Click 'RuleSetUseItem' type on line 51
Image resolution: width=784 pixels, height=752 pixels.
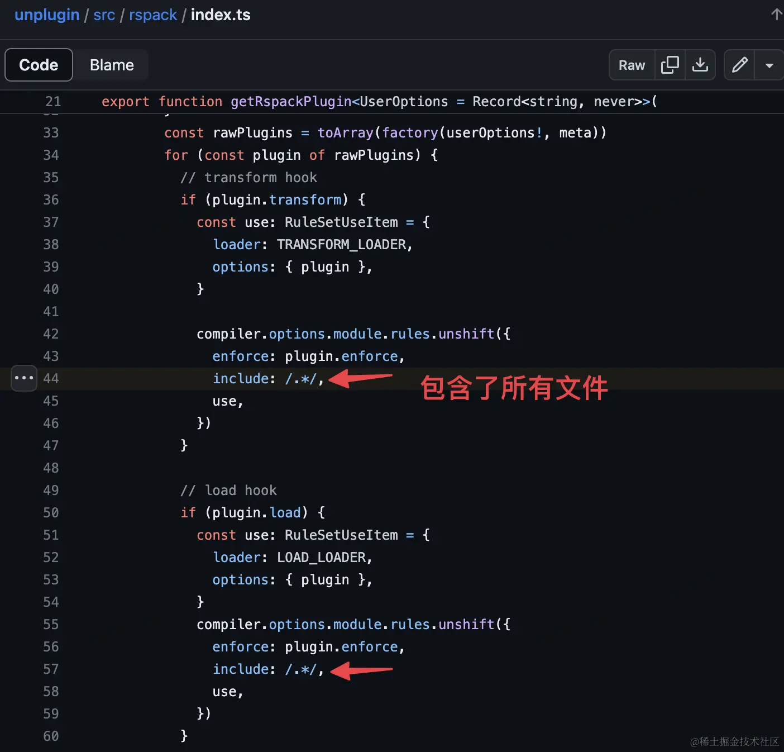(x=341, y=535)
